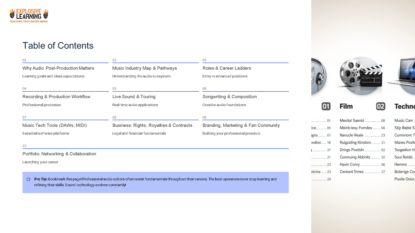Open Portfolio, Networking & Collaboration chapter
This screenshot has height=233, width=415.
coord(59,154)
